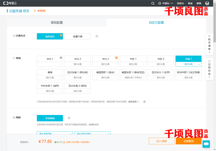
Task: Click the 云服务器 ECS page title
Action: point(19,11)
